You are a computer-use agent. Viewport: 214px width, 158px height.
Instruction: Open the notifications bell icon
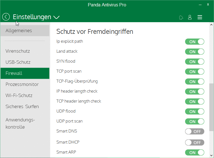click(181, 17)
